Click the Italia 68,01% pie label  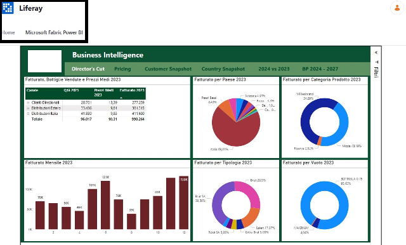click(219, 149)
